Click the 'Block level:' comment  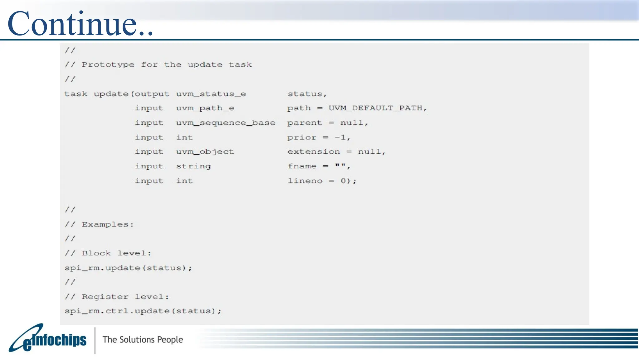(x=116, y=253)
